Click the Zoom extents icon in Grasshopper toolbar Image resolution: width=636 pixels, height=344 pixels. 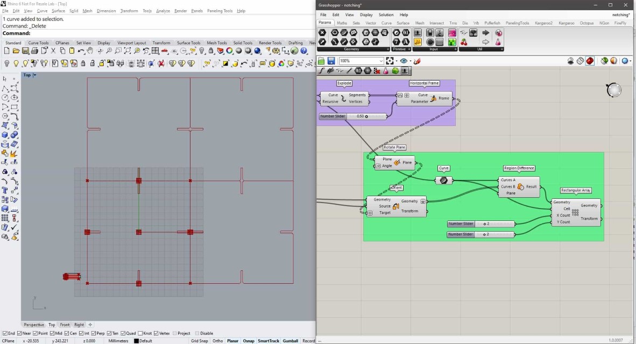(x=390, y=61)
